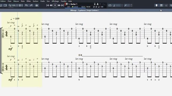
Task: Select fret 5 note in bar 1 of Guitar 1
Action: [x=11, y=37]
